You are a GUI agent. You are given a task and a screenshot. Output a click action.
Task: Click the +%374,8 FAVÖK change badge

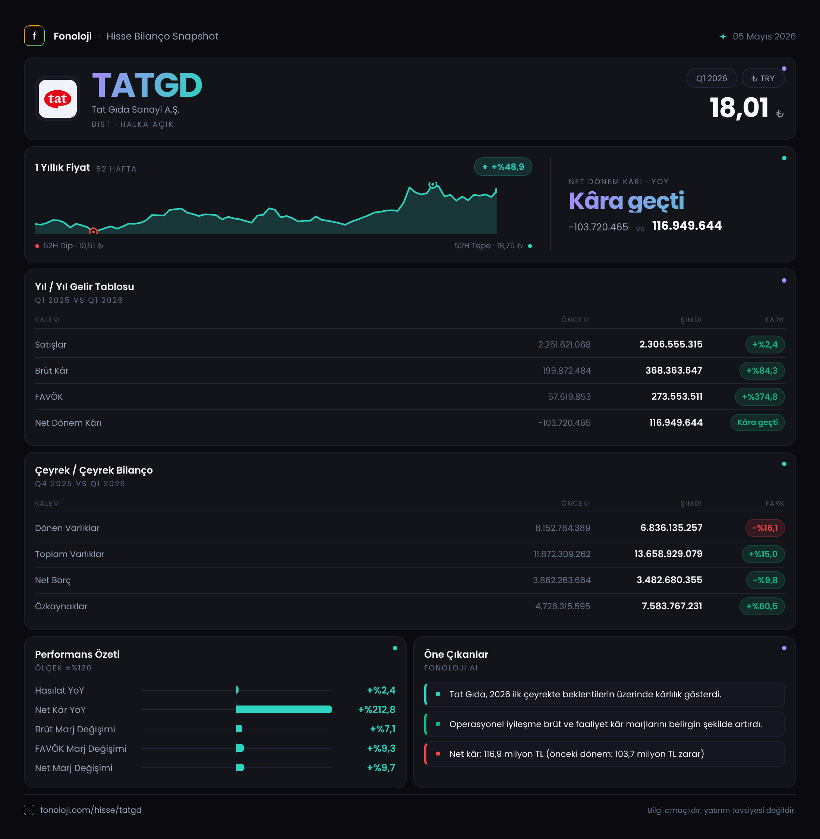point(759,396)
